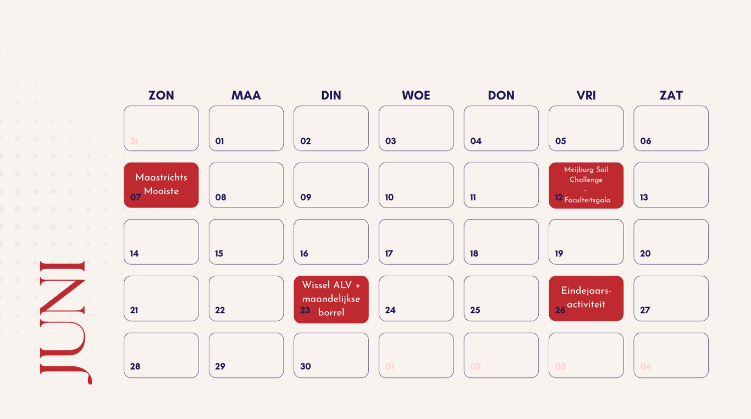Click the date cell for June 10
Viewport: 751px width, 419px height.
point(416,185)
